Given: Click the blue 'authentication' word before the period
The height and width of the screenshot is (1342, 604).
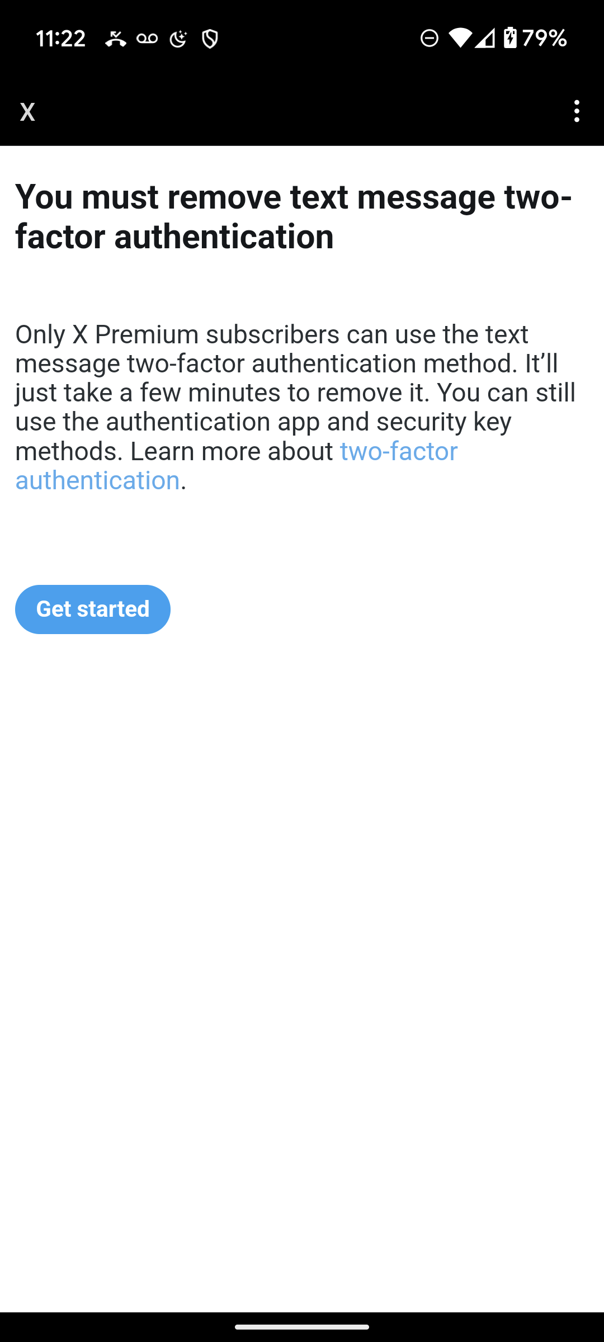Looking at the screenshot, I should pos(97,480).
